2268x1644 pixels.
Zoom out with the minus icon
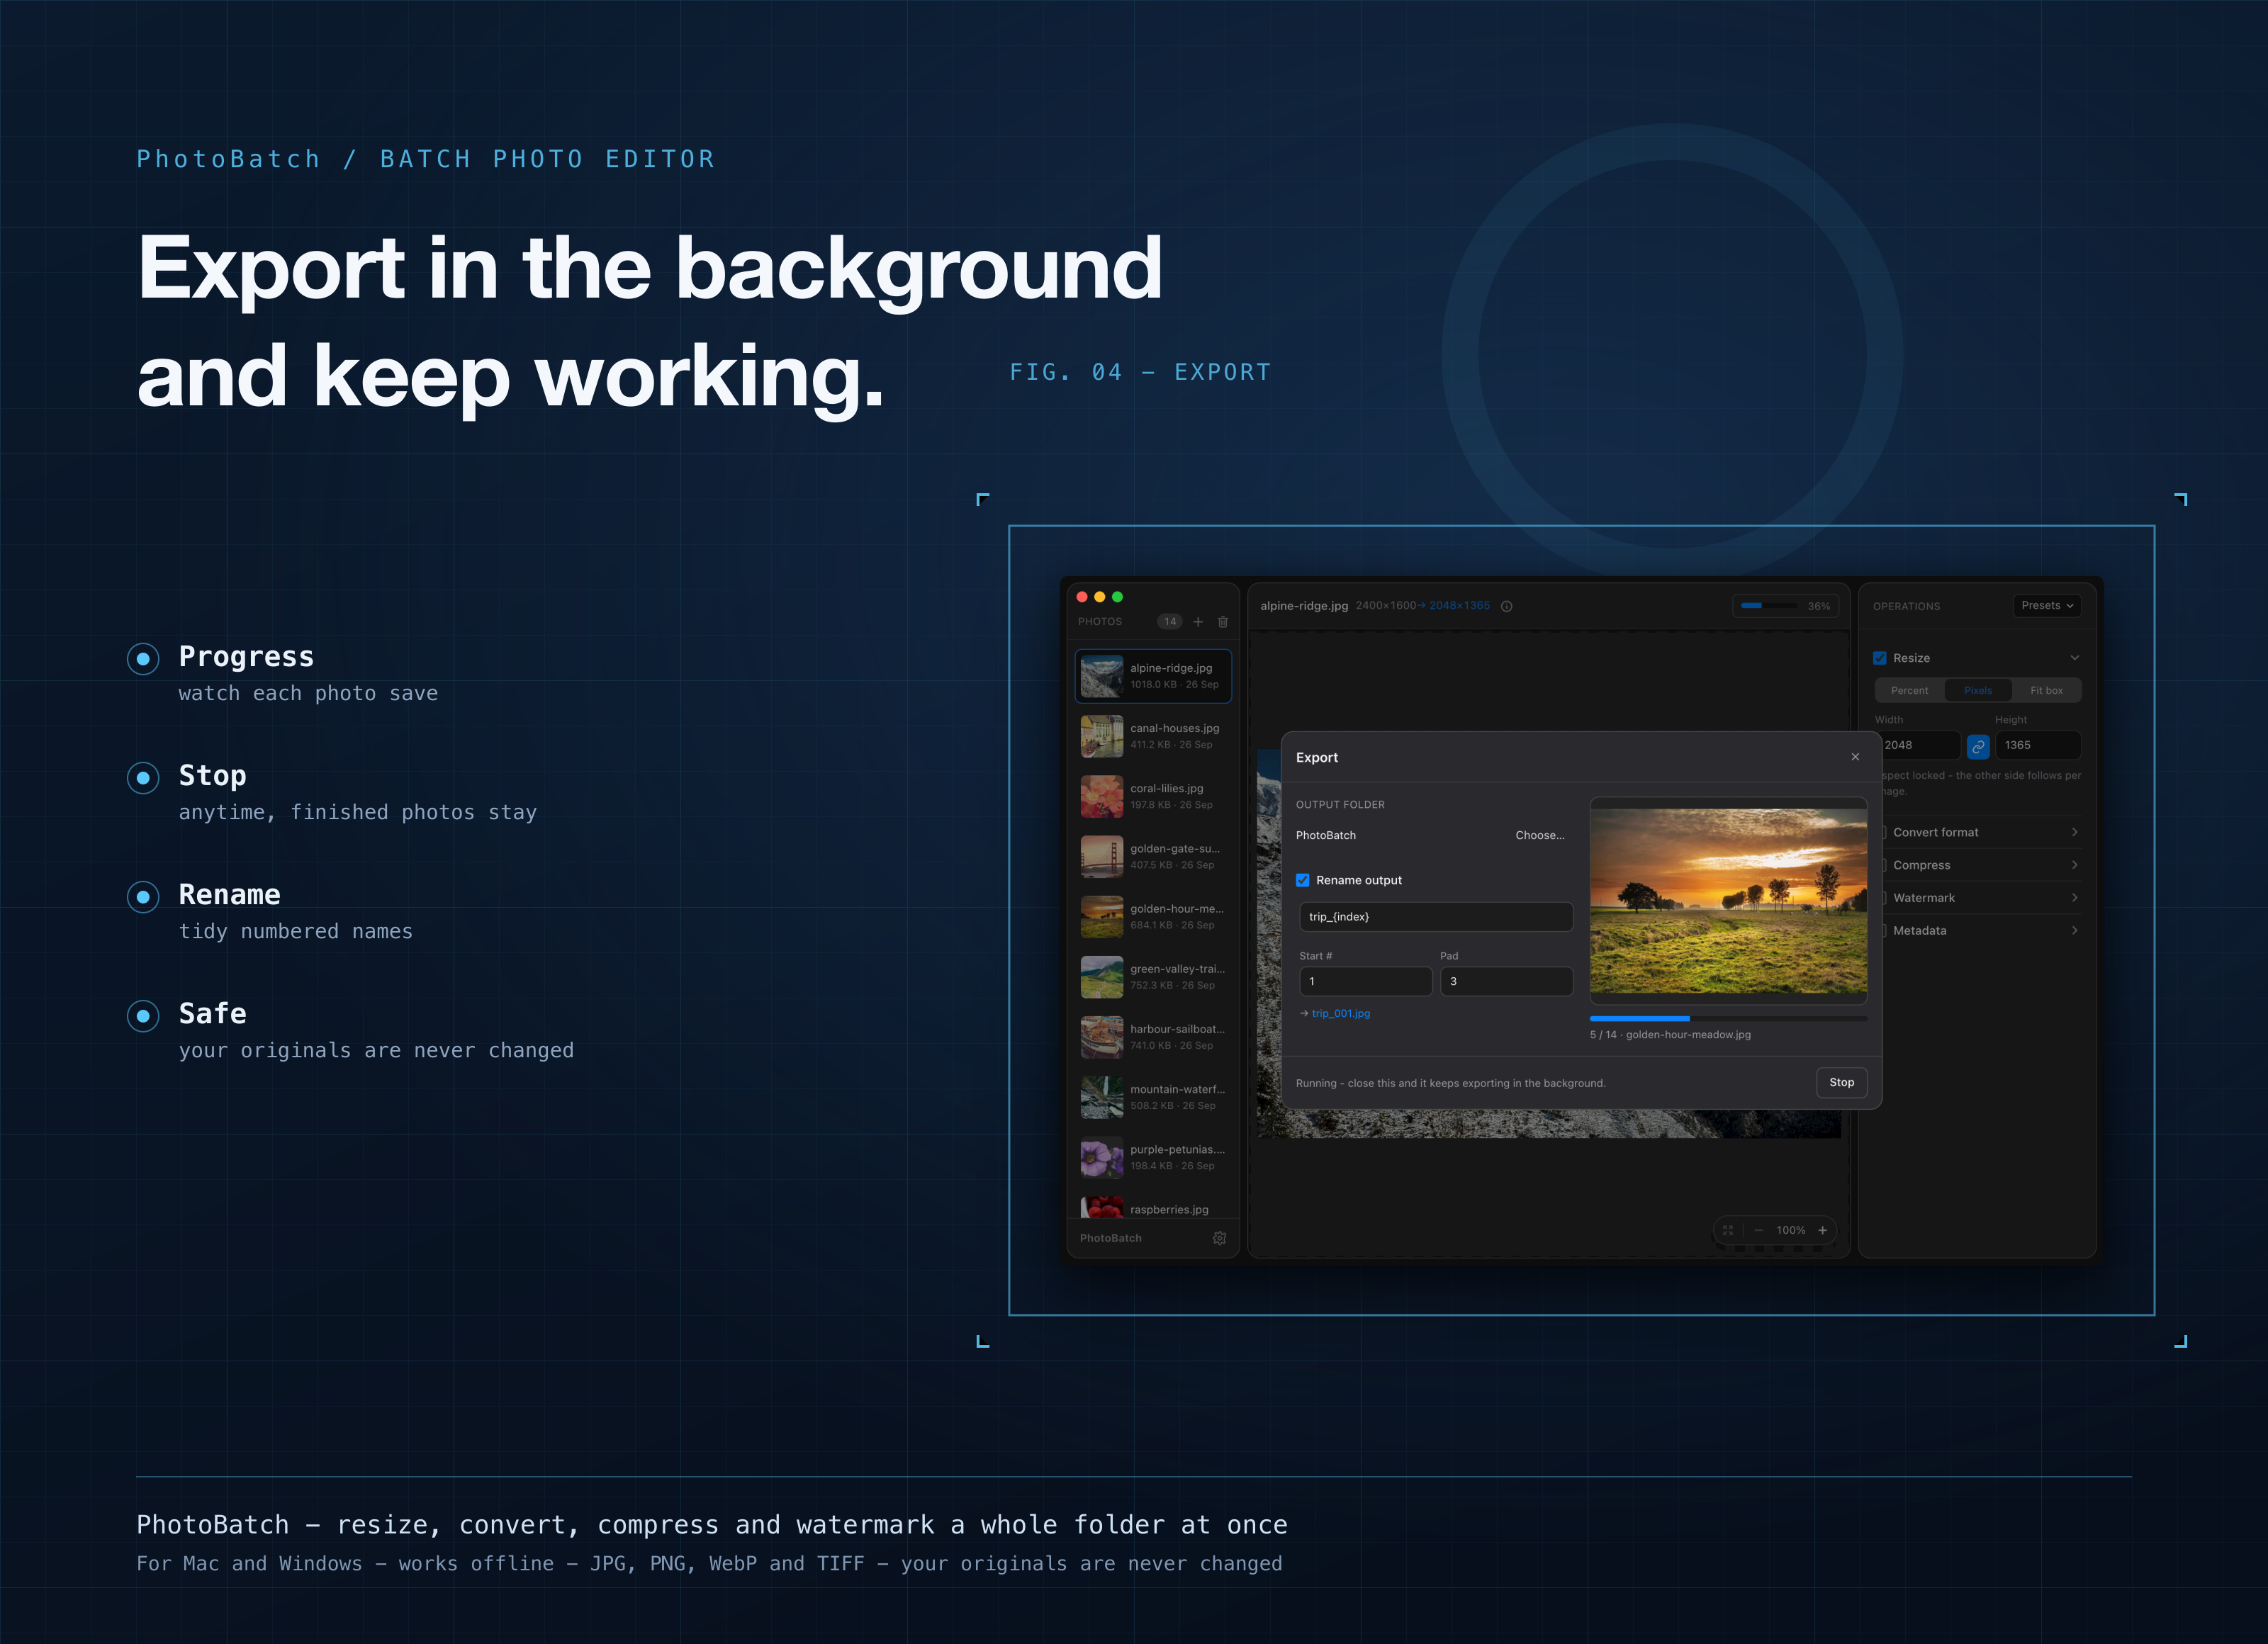tap(1758, 1230)
